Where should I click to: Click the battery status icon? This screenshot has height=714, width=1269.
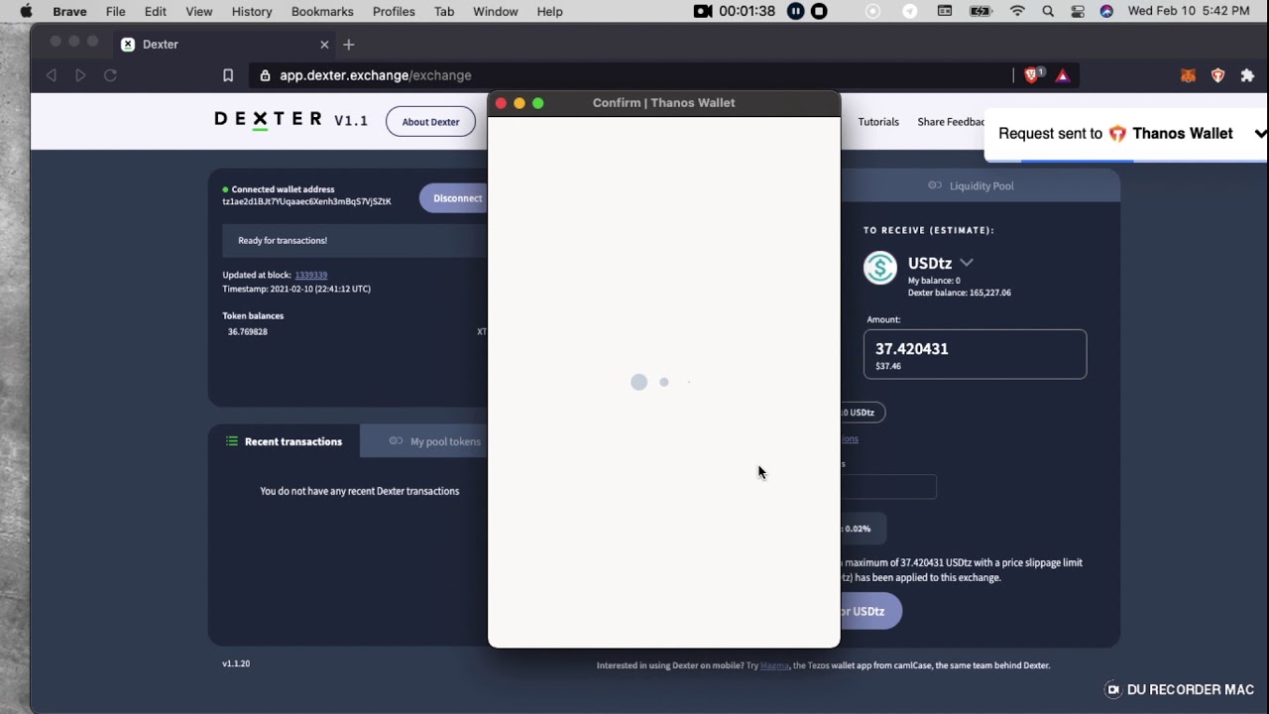tap(981, 11)
